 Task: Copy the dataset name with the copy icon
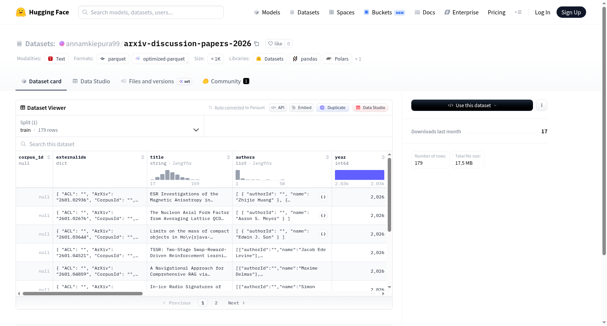click(256, 44)
